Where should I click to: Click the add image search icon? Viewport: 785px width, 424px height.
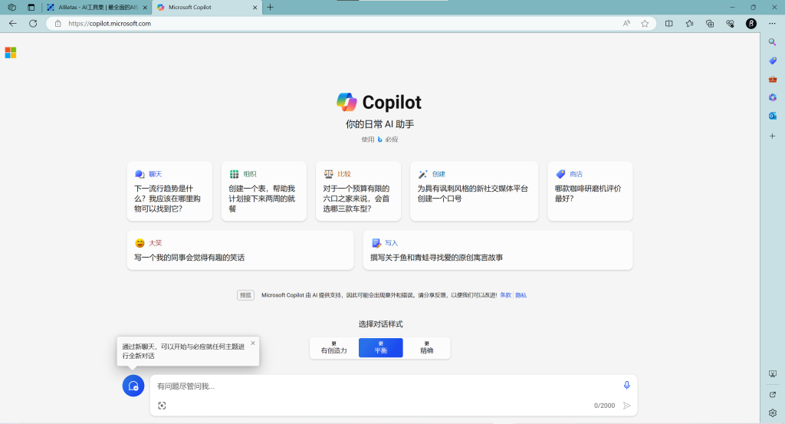[162, 406]
